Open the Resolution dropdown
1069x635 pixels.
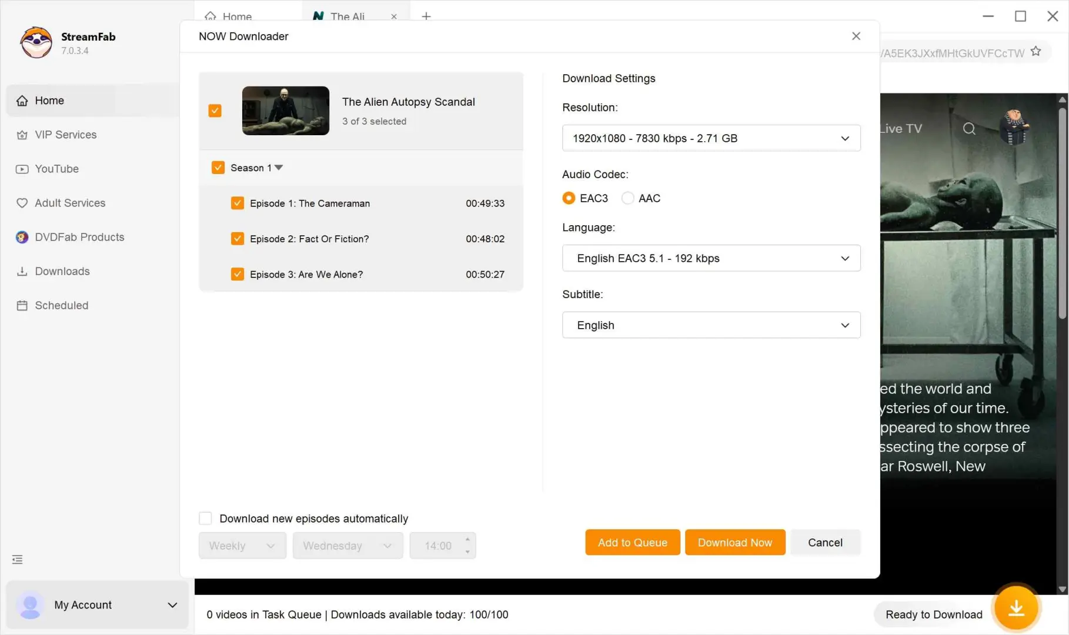click(x=711, y=138)
